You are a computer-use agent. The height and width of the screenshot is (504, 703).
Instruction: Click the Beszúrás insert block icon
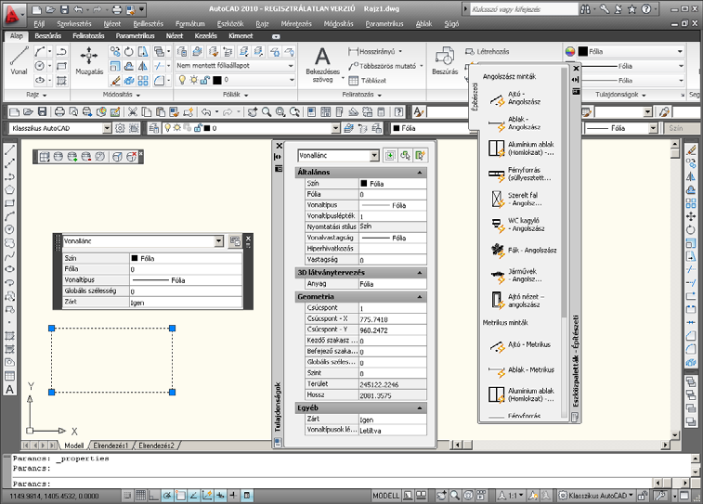pyautogui.click(x=444, y=61)
